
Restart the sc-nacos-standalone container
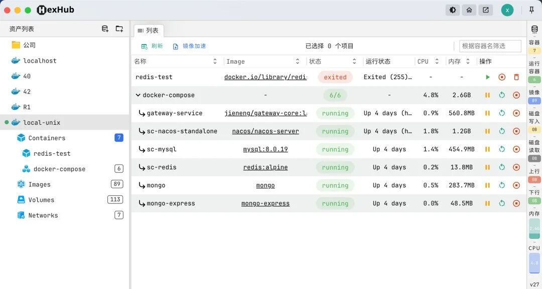click(502, 131)
